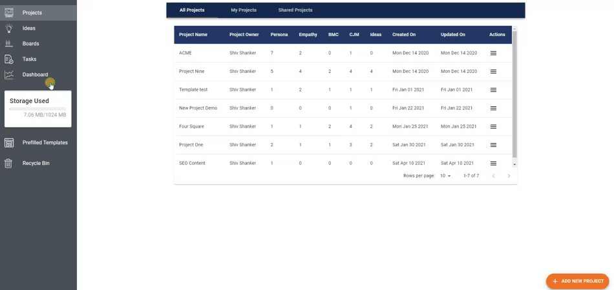Image resolution: width=614 pixels, height=290 pixels.
Task: Switch to the My Projects tab
Action: click(x=244, y=10)
